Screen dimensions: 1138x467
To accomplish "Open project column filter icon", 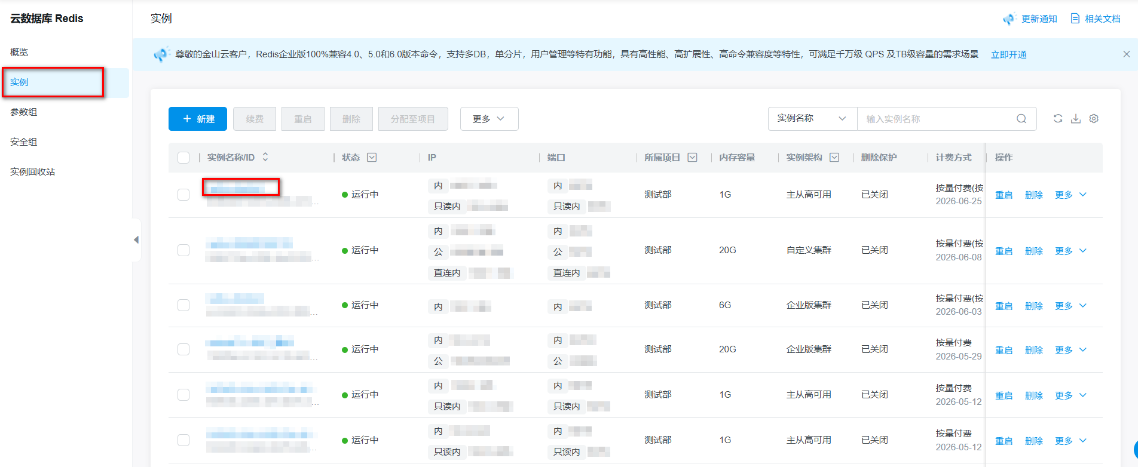I will click(692, 157).
